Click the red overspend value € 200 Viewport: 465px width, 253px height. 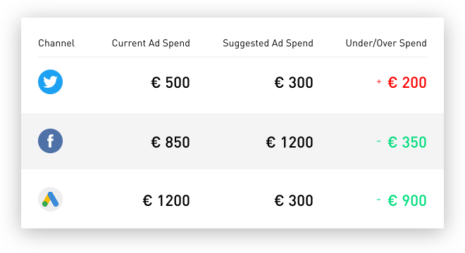tap(407, 82)
